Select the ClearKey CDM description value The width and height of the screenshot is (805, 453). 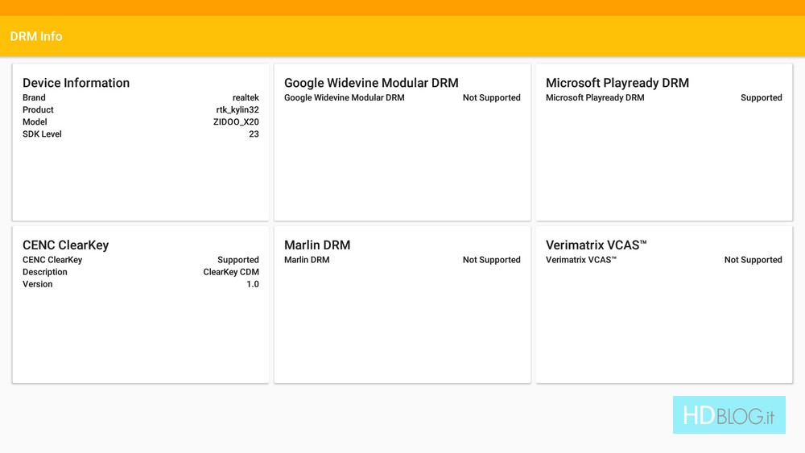coord(231,273)
